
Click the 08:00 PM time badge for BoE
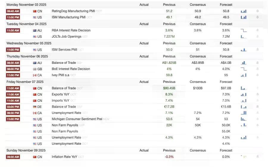[13, 69]
